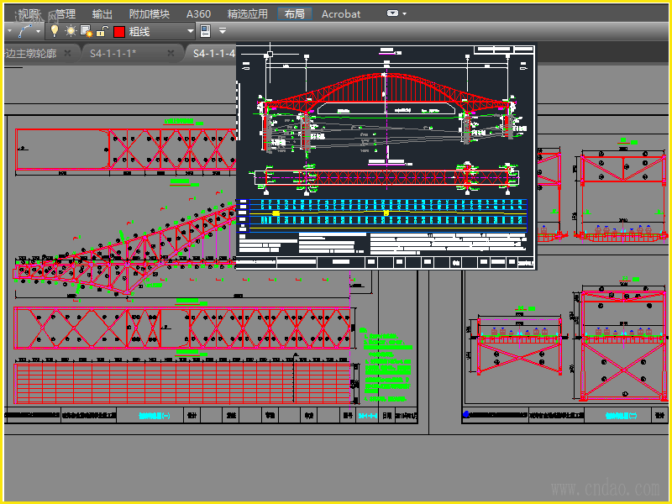
Task: Click the ribbon minimize panel button
Action: (x=392, y=13)
